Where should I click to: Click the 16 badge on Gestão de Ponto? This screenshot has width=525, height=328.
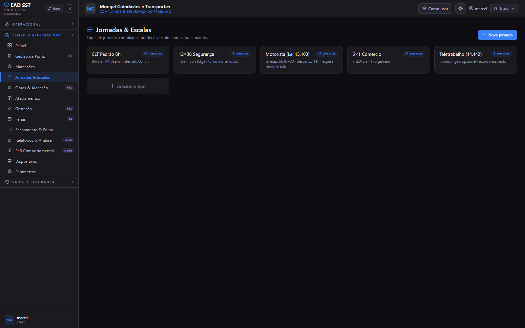(70, 56)
